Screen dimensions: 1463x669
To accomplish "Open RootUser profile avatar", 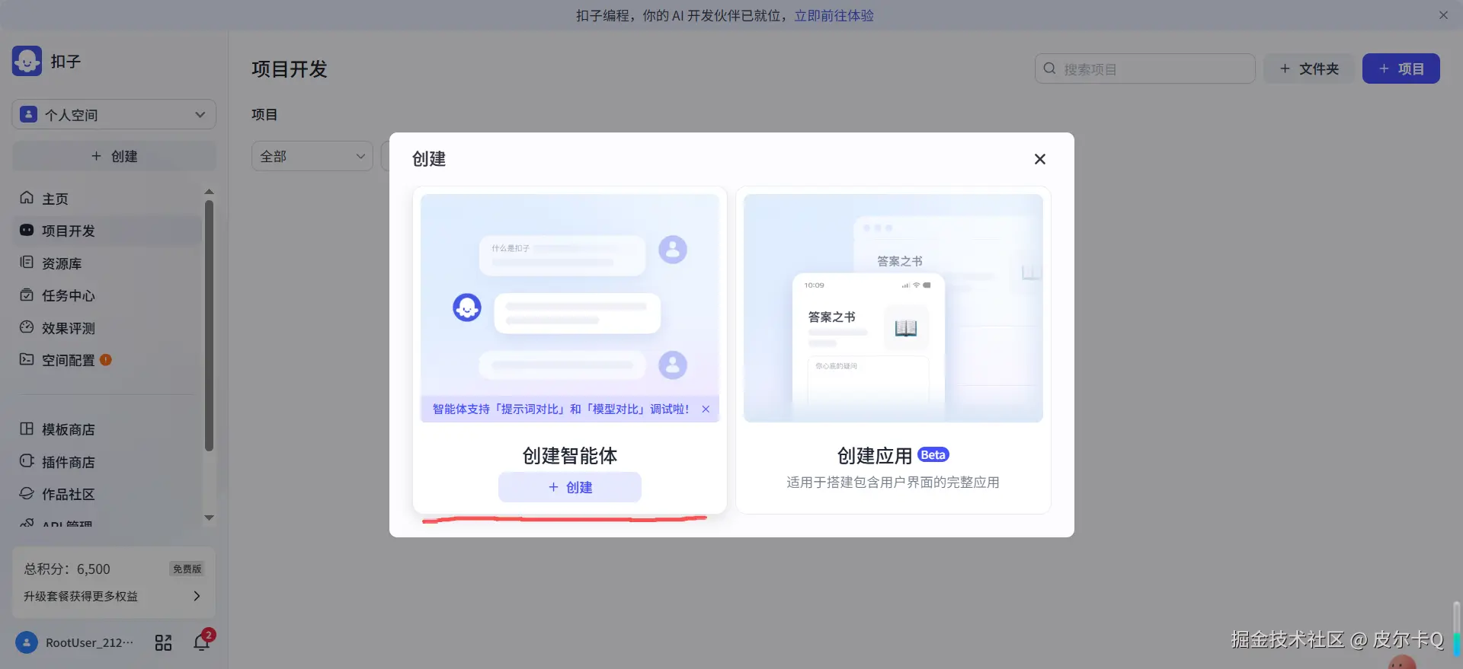I will tap(27, 642).
